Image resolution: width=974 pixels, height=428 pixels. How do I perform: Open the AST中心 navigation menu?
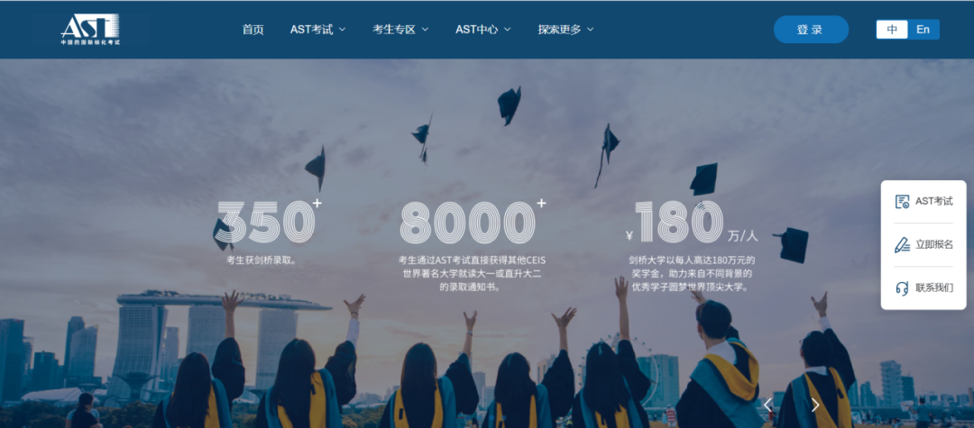476,29
